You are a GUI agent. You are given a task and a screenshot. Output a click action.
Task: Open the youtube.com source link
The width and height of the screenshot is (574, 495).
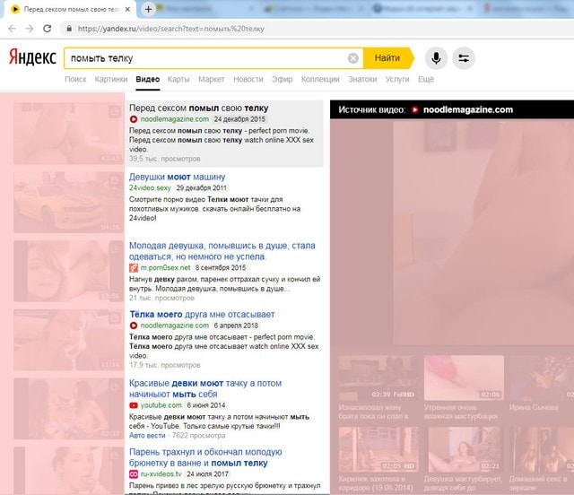click(x=161, y=405)
